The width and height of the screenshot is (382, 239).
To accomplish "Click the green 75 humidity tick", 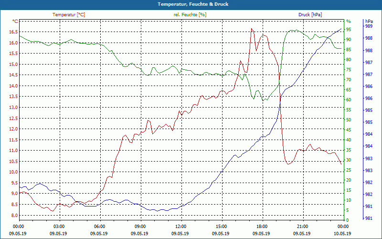I will coord(349,70).
